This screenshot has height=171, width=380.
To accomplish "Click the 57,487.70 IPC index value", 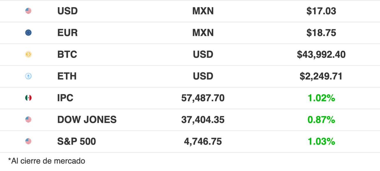I will tap(203, 98).
